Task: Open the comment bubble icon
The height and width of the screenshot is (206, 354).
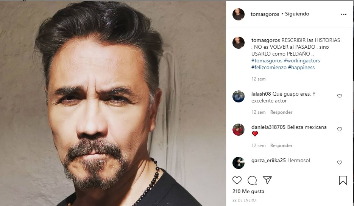Action: click(x=252, y=180)
